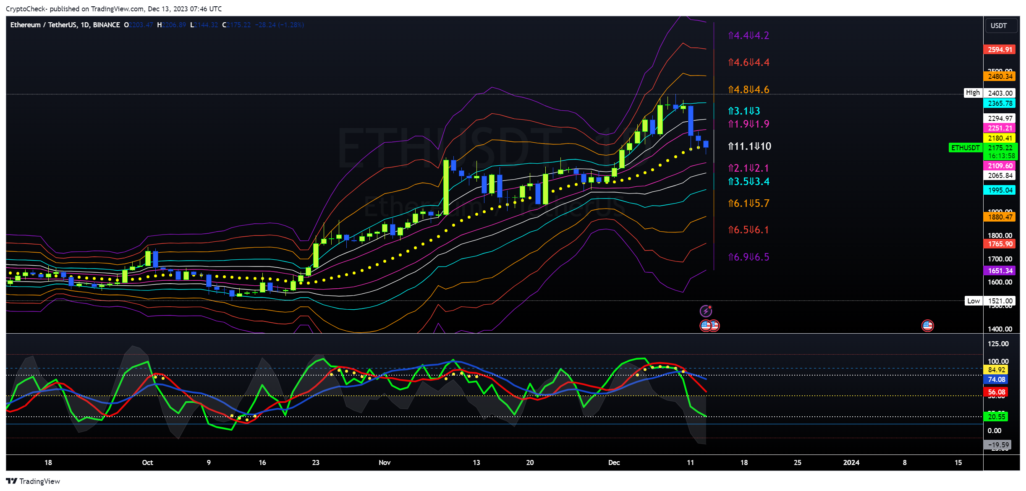This screenshot has width=1026, height=491.
Task: Click the 2109.60 pink price label
Action: coord(1000,166)
